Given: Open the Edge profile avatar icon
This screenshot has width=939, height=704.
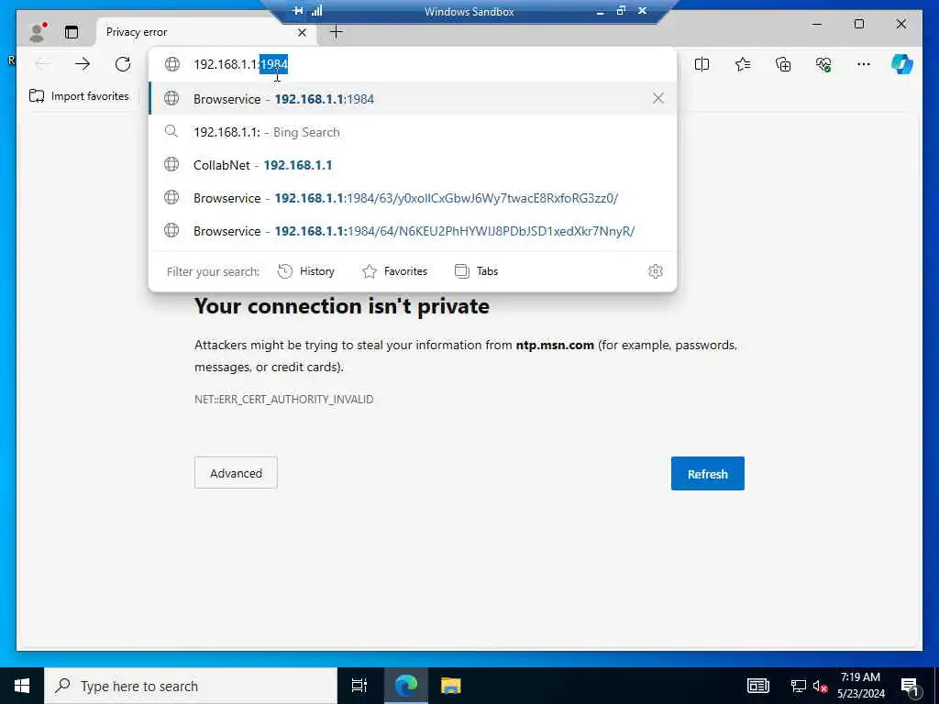Looking at the screenshot, I should click(x=37, y=32).
